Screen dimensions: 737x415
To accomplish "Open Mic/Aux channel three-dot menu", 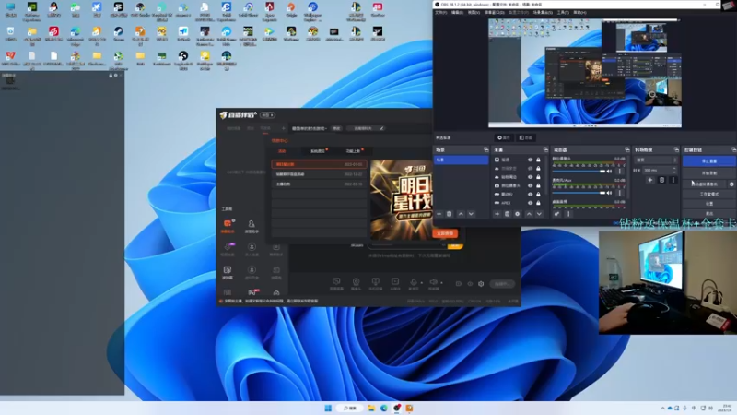I will point(620,193).
